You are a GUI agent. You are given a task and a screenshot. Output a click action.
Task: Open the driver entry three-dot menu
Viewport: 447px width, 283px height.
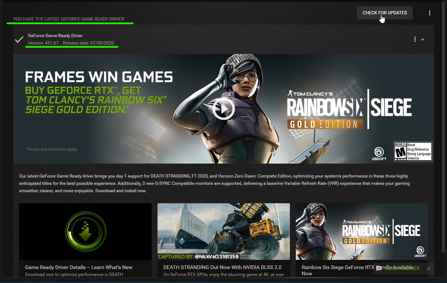coord(415,39)
